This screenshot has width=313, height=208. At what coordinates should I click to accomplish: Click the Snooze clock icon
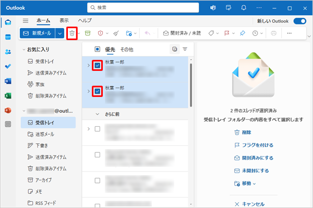(x=255, y=33)
